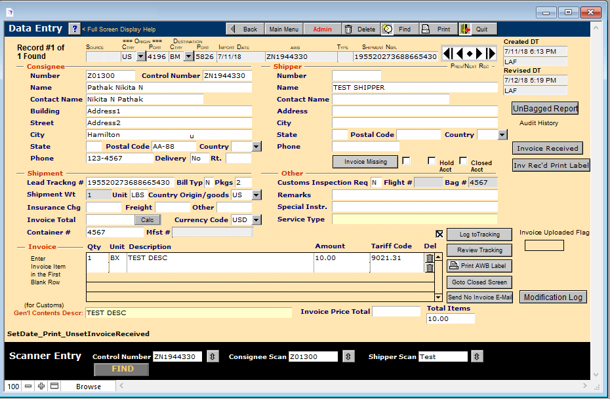The width and height of the screenshot is (610, 399).
Task: Click the arrow icon beside Control Number scan
Action: [x=213, y=356]
